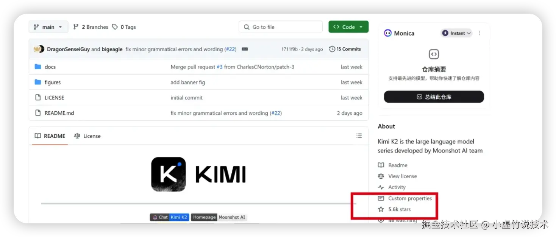Click the tag icon beside 0 Tags

pos(115,27)
